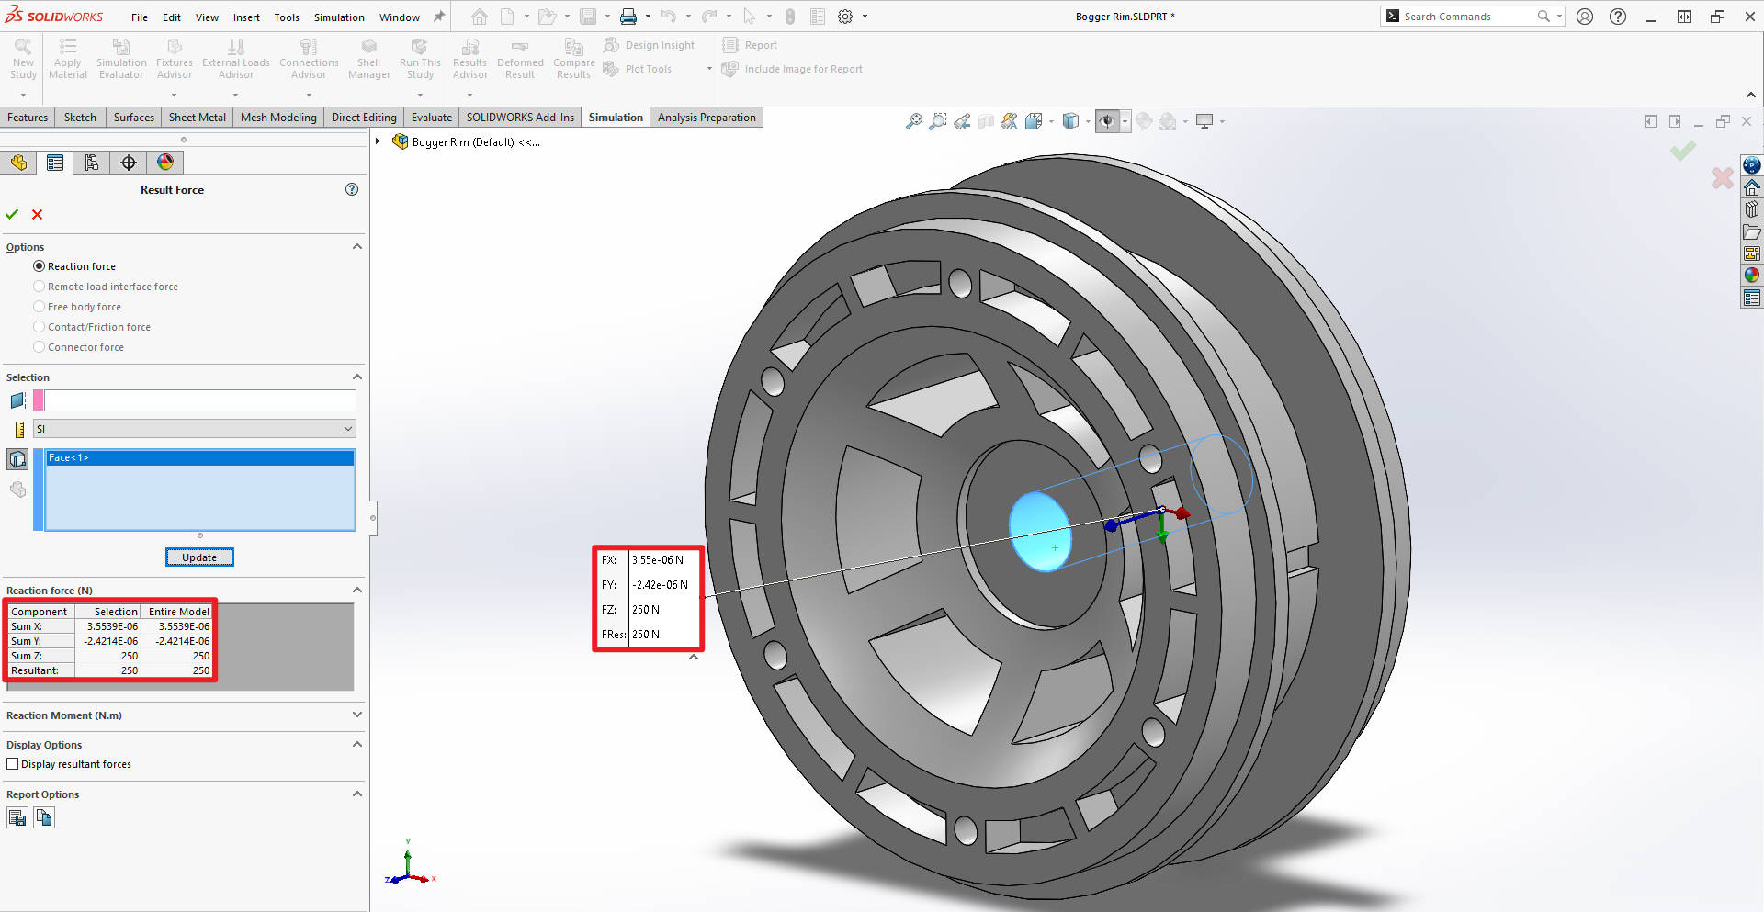Image resolution: width=1764 pixels, height=912 pixels.
Task: Open the SI units dropdown
Action: [x=347, y=428]
